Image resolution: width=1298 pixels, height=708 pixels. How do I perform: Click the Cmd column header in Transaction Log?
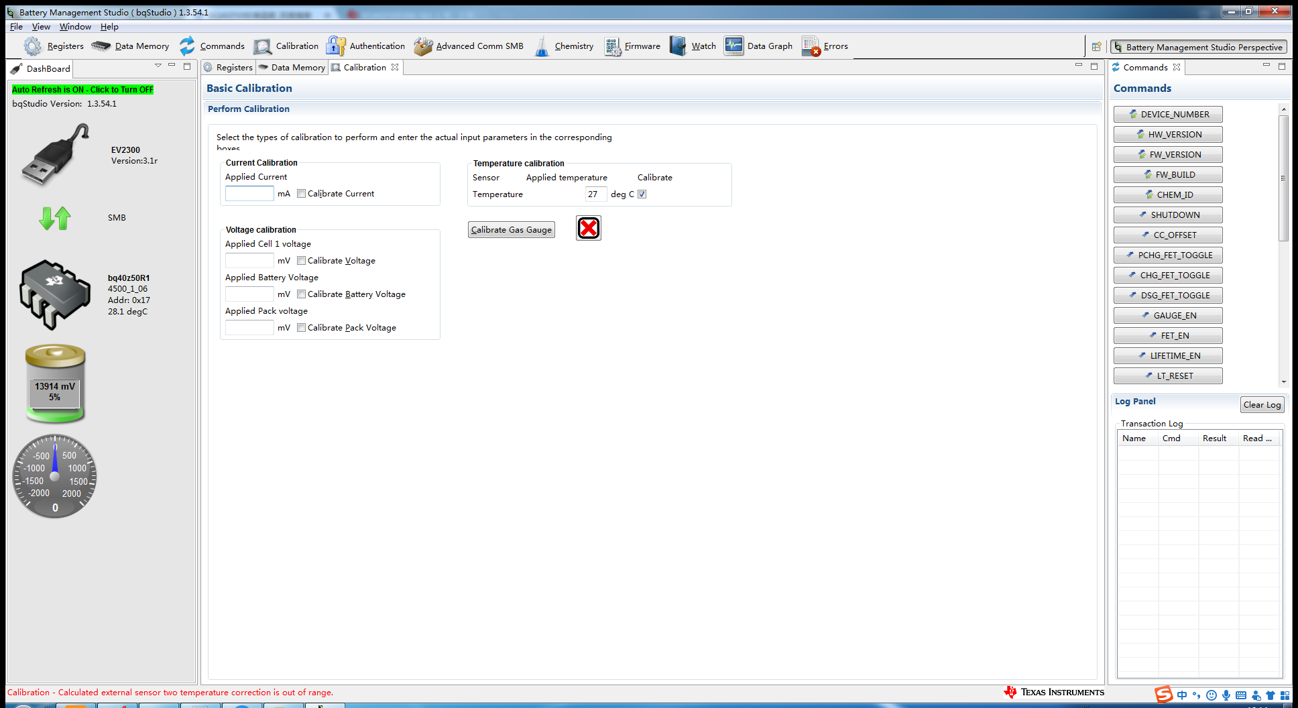click(x=1178, y=438)
